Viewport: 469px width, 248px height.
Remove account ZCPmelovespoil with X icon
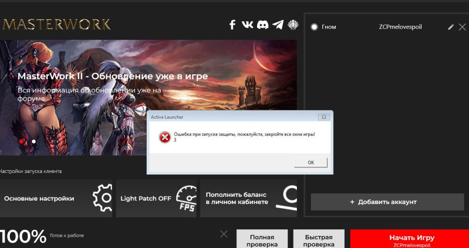point(462,27)
